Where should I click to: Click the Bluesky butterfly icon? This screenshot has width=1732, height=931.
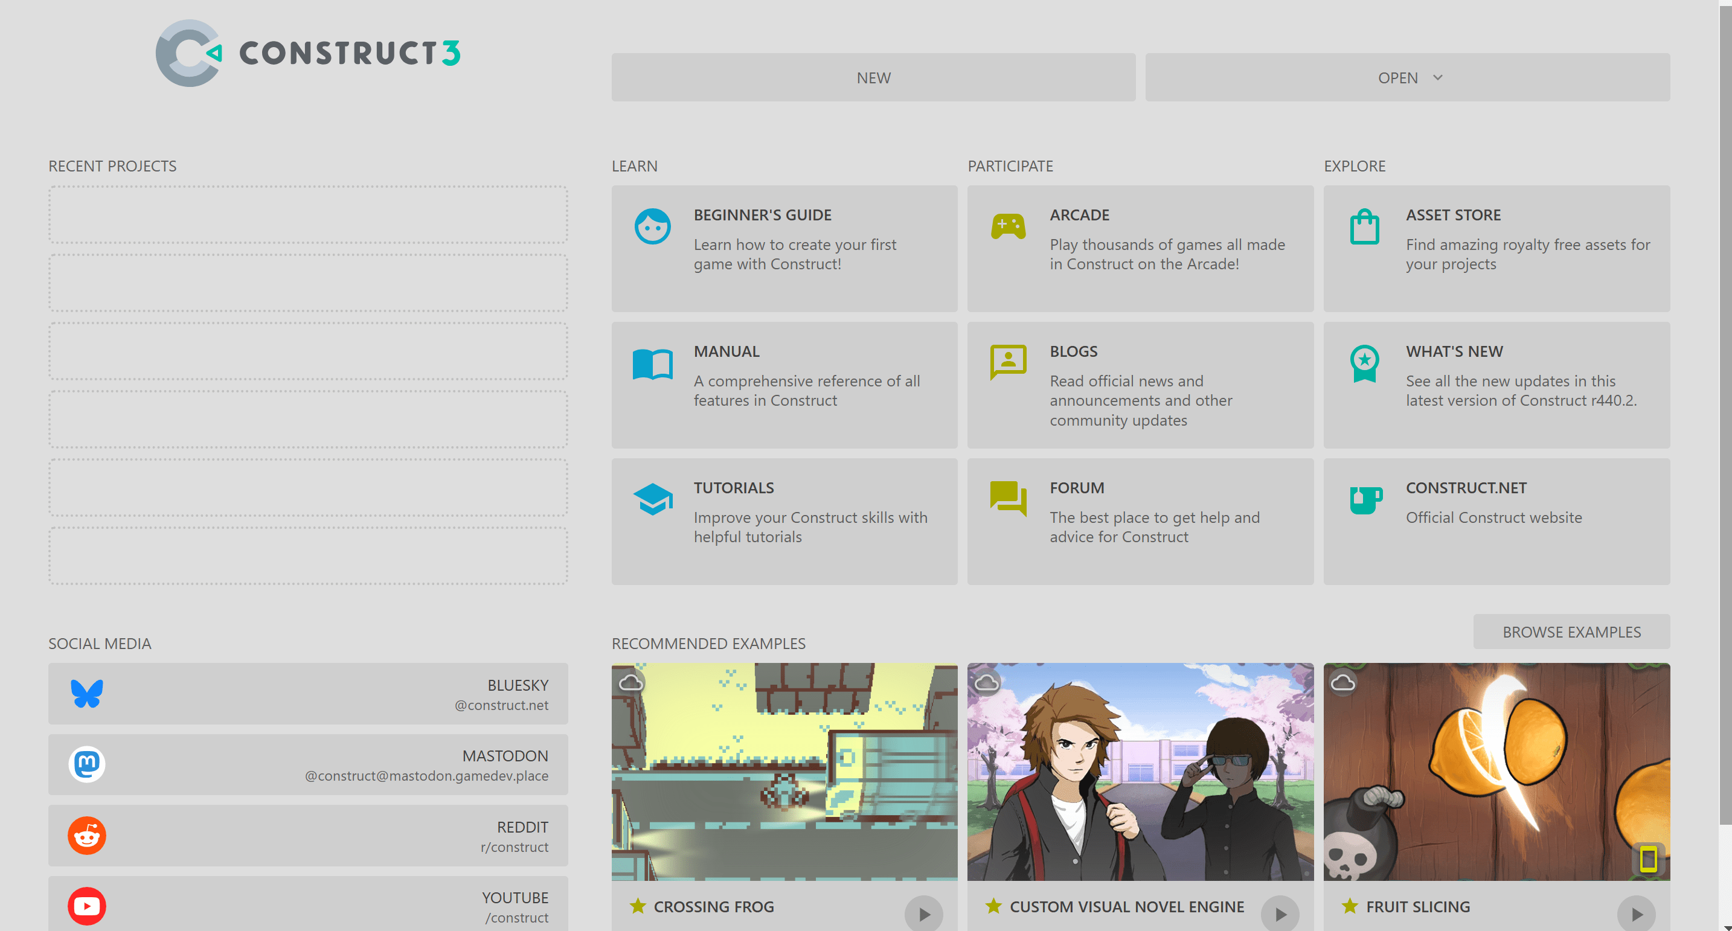pyautogui.click(x=87, y=694)
